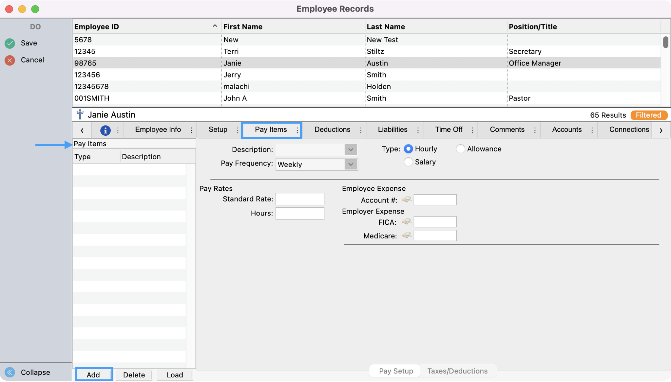Viewport: 671px width, 382px height.
Task: Open the Description dropdown
Action: tap(351, 150)
